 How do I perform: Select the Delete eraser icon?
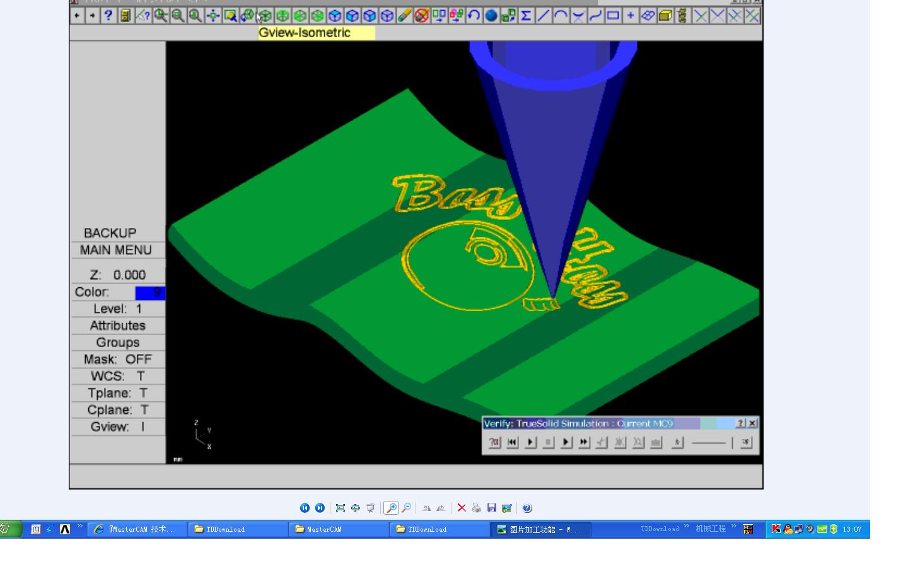(x=404, y=16)
